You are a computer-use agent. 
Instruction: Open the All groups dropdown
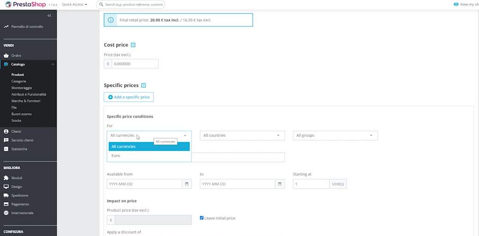(x=335, y=136)
